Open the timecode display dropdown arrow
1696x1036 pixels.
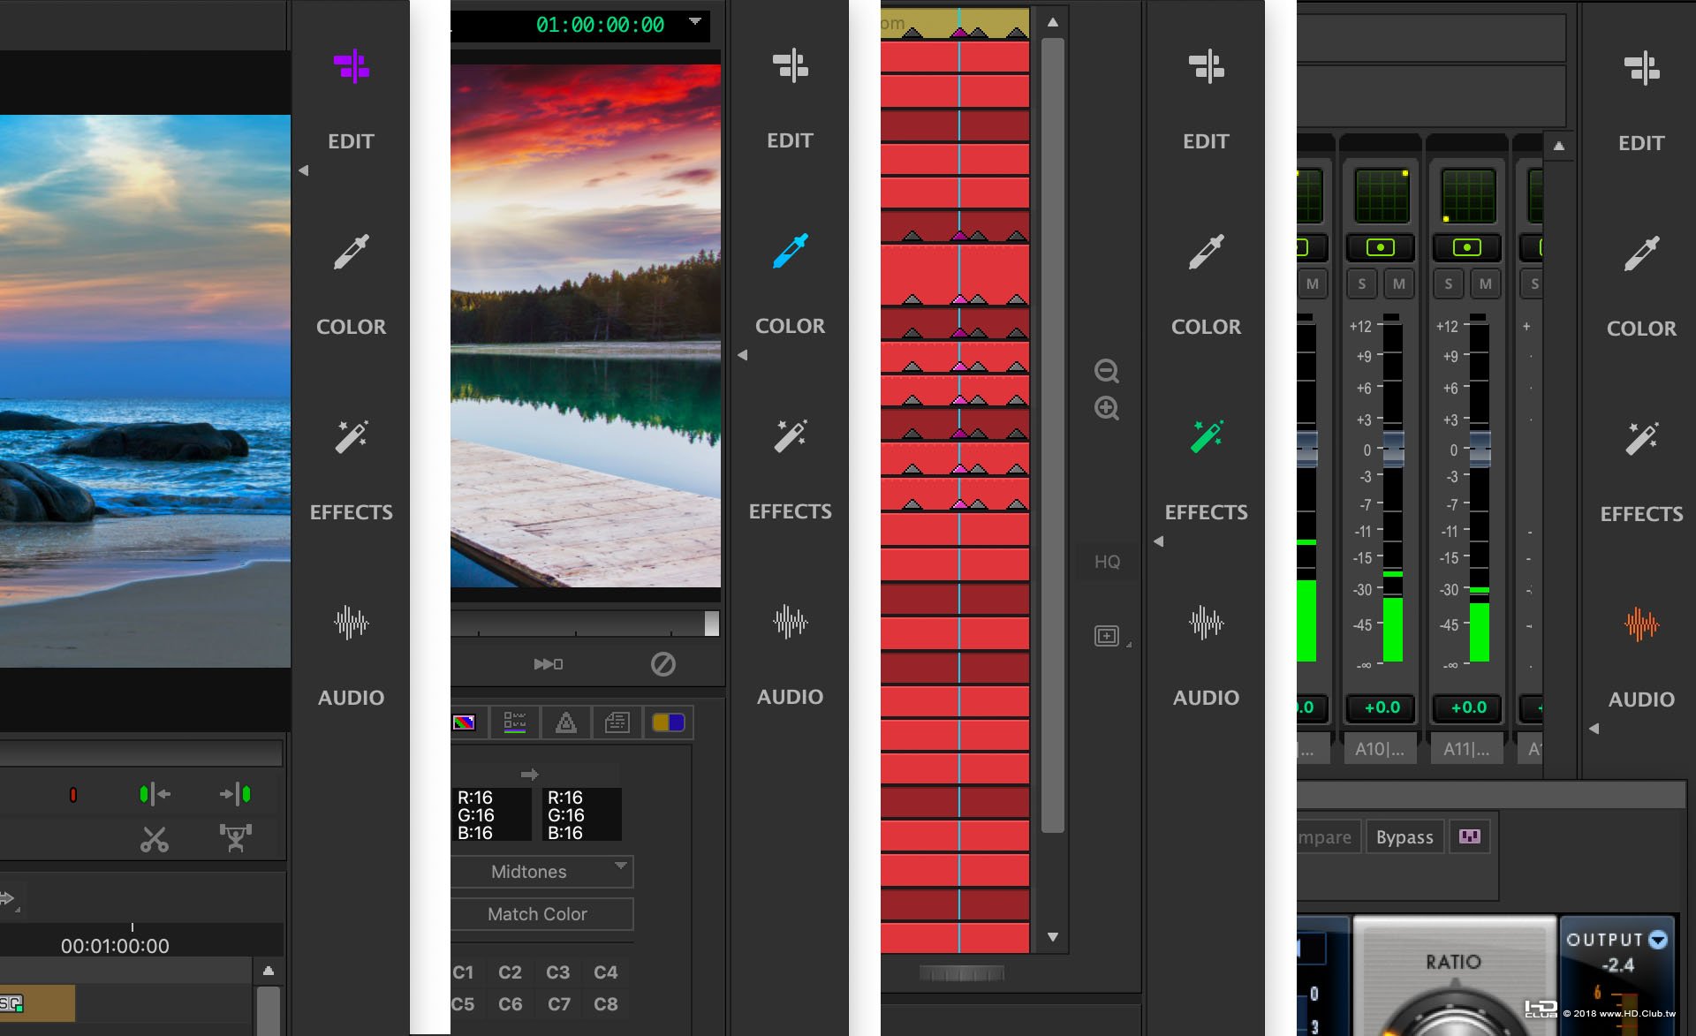(695, 21)
